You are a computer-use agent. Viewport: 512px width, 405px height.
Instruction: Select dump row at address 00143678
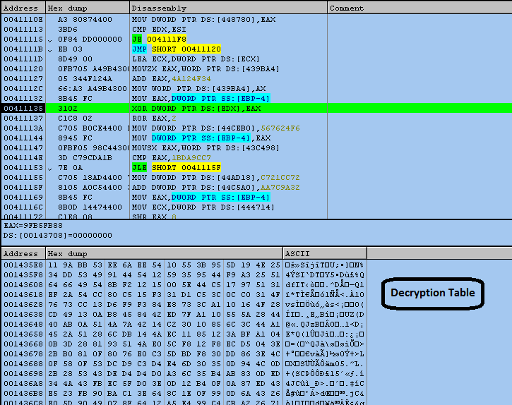tap(184, 353)
